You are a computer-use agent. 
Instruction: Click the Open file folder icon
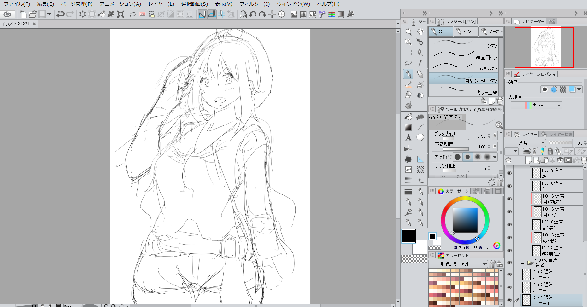(x=32, y=14)
